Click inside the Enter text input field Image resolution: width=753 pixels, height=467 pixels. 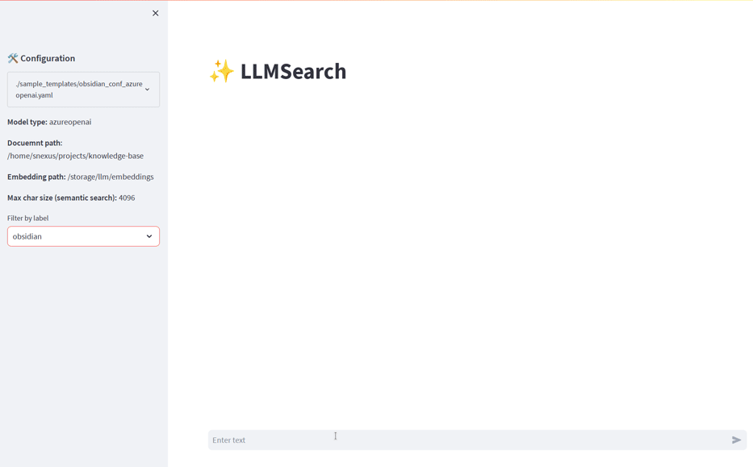coord(323,440)
